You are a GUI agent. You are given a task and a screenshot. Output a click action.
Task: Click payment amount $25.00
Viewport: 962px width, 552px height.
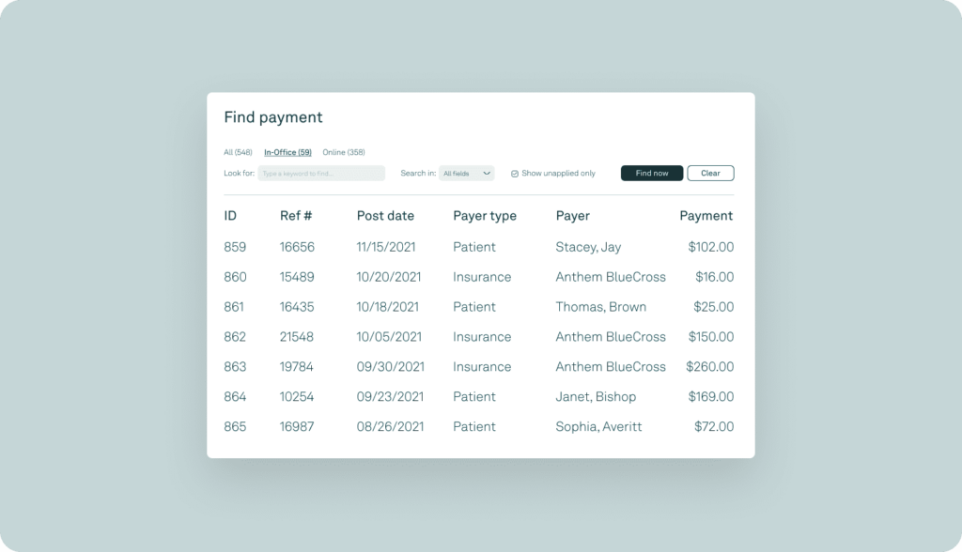[x=714, y=307]
